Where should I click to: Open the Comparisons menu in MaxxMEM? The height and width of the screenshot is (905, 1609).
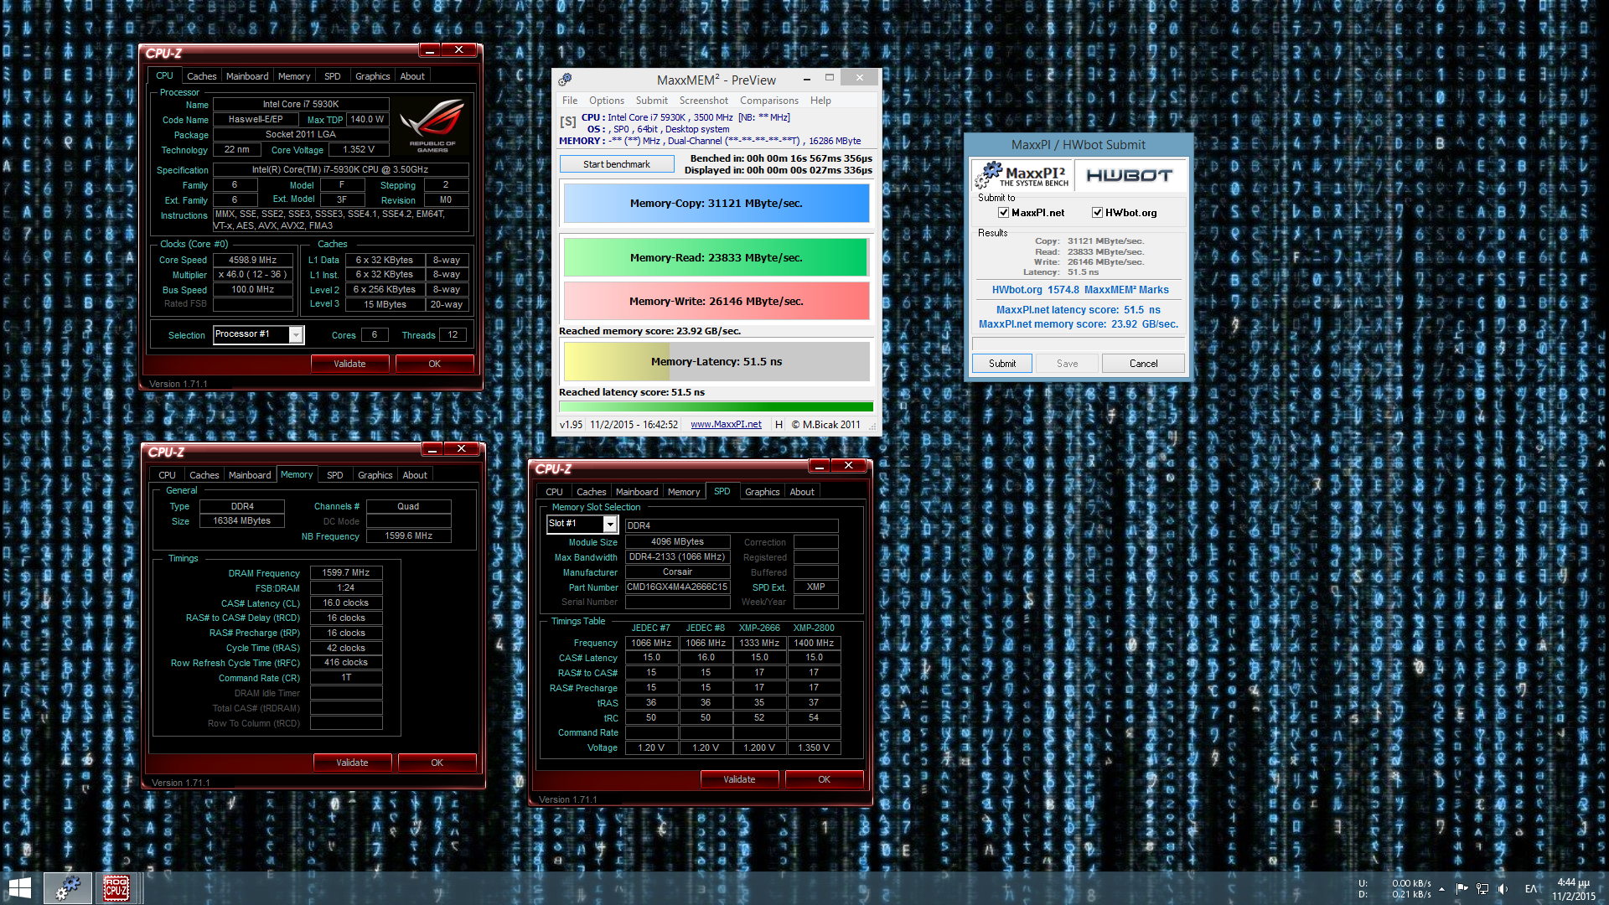pos(769,101)
